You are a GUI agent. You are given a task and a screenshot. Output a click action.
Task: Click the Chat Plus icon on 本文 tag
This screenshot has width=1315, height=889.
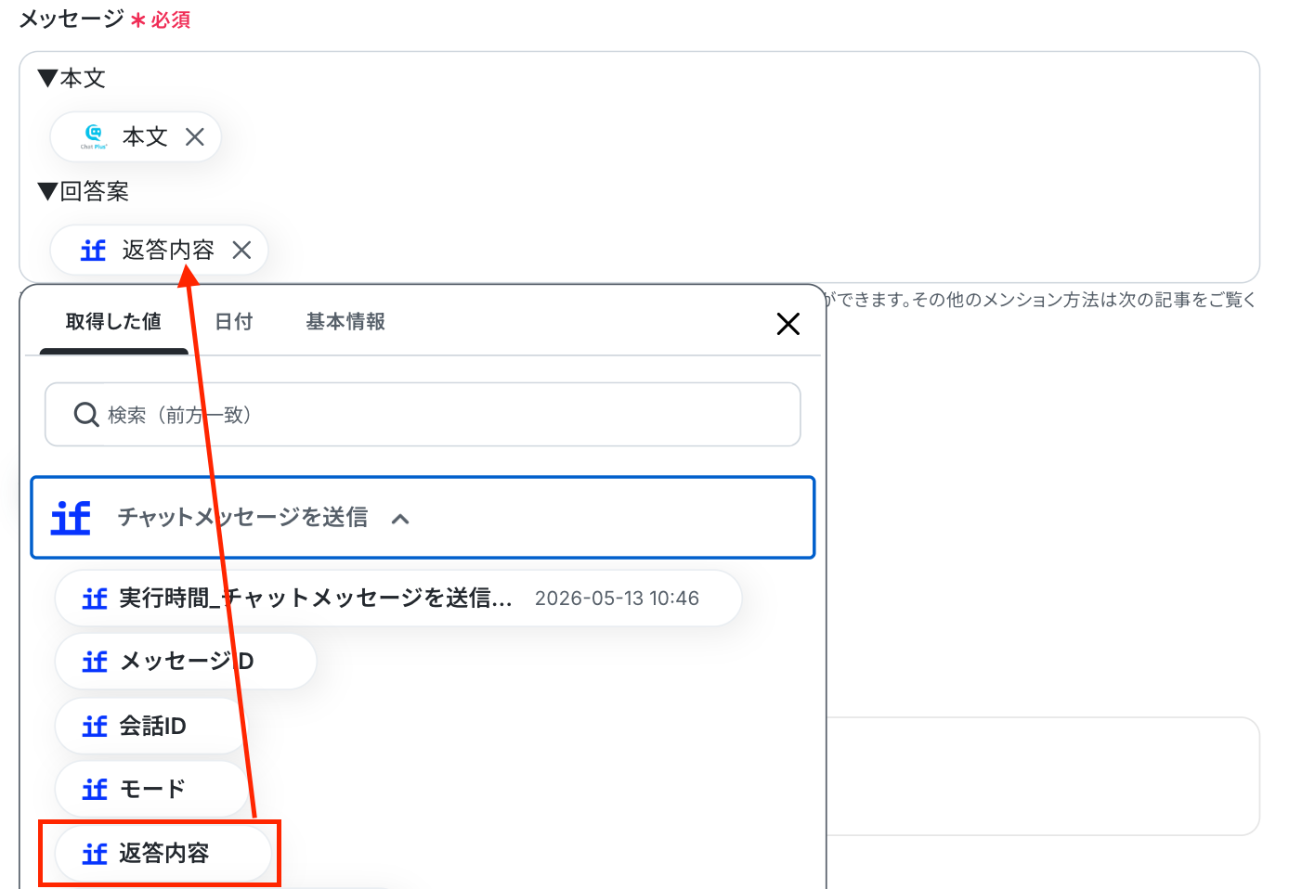(x=94, y=136)
